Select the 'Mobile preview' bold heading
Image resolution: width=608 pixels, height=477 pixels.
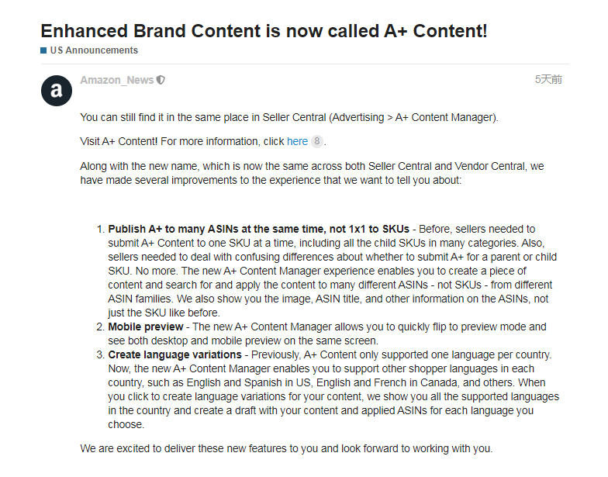point(146,327)
